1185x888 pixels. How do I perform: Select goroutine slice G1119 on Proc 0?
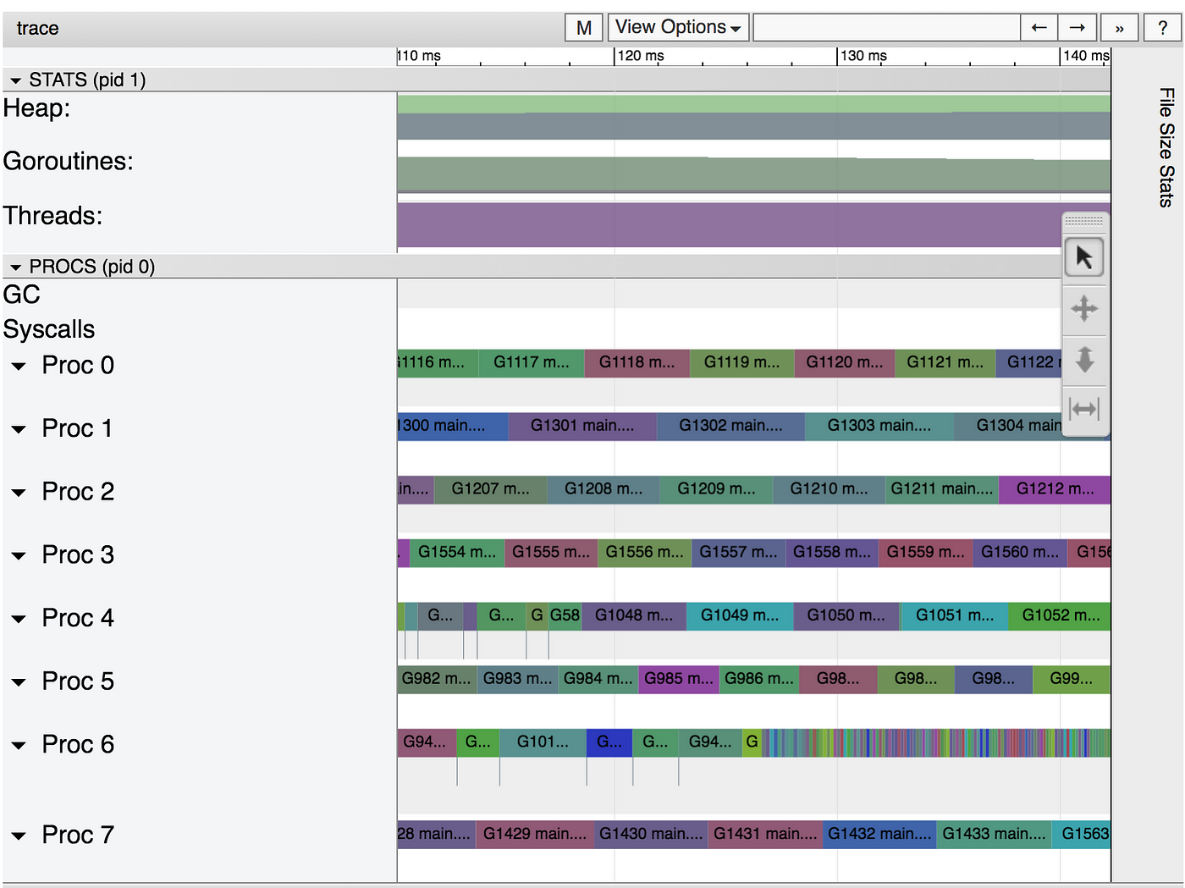pos(742,362)
